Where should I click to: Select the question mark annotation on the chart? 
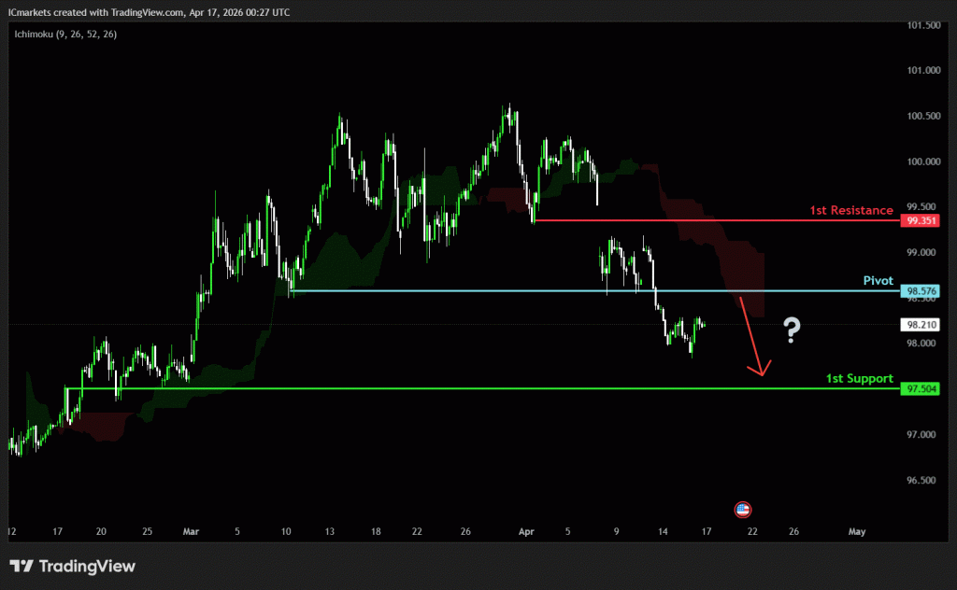pos(792,330)
